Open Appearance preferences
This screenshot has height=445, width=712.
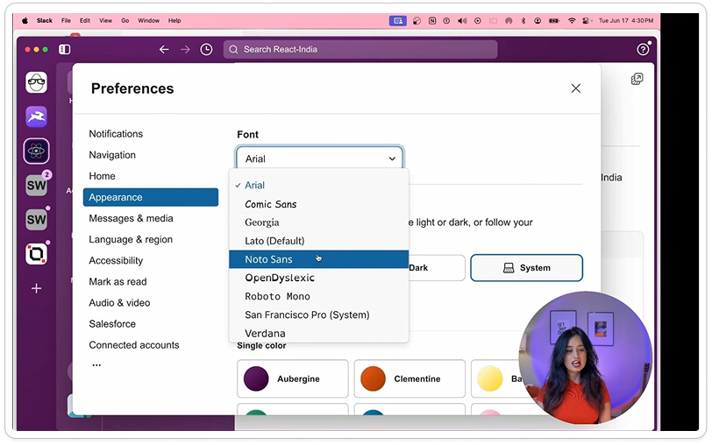[150, 197]
